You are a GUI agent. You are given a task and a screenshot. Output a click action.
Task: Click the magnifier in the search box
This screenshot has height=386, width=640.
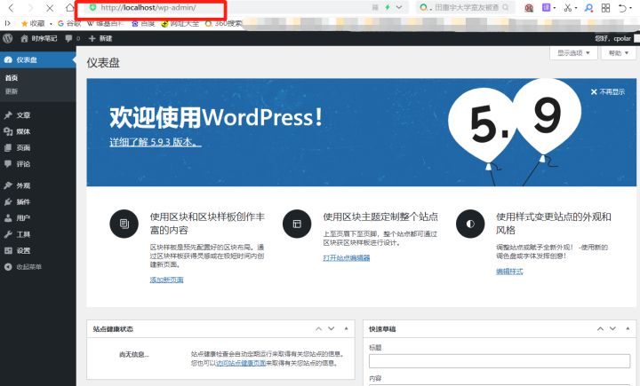coord(506,7)
